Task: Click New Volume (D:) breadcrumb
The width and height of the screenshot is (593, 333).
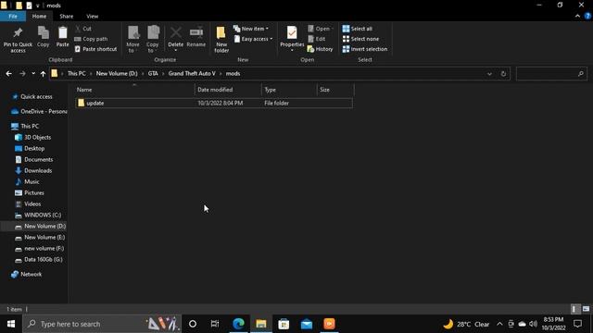Action: pyautogui.click(x=117, y=74)
